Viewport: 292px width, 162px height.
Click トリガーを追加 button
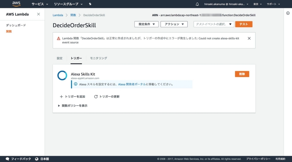click(72, 96)
